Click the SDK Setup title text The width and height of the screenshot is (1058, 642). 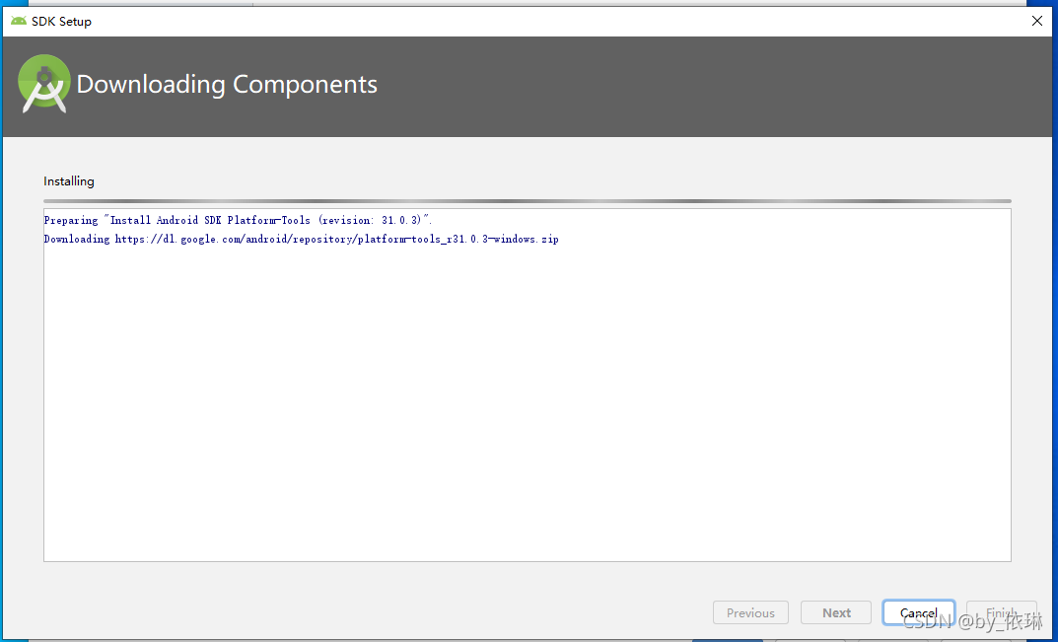tap(61, 22)
